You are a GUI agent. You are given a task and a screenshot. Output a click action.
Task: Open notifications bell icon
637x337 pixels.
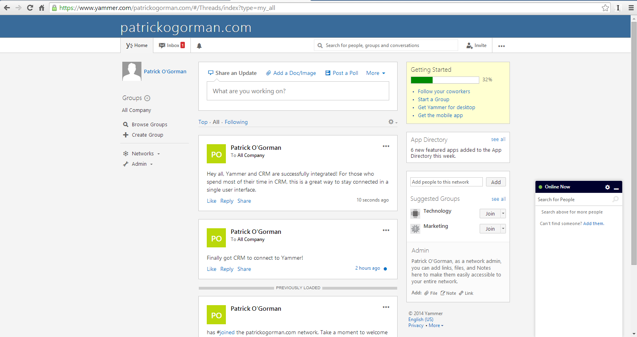199,46
